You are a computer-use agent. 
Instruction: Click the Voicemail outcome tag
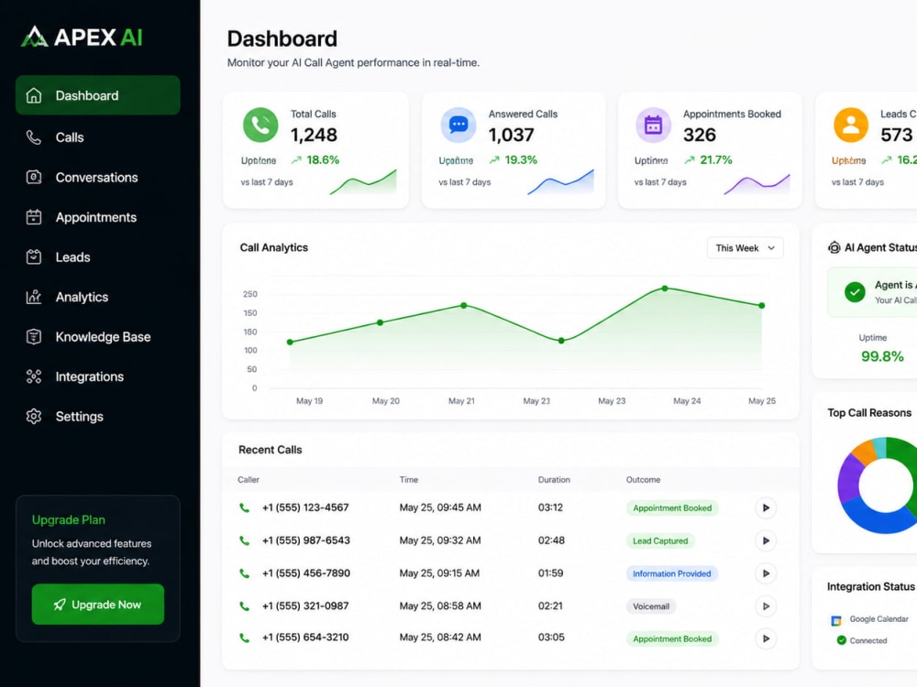[651, 606]
